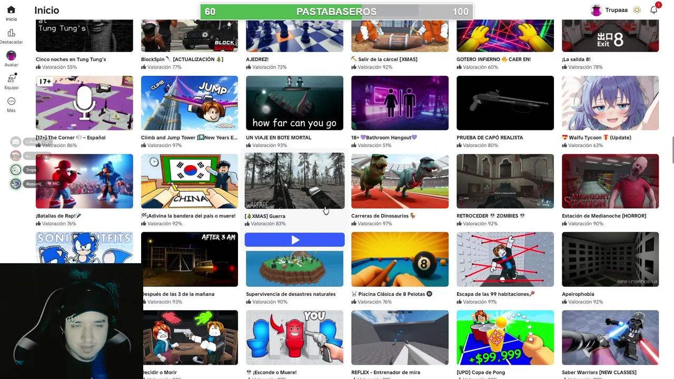
Task: Click the Salir de la cárcel XMAS title
Action: click(x=384, y=59)
